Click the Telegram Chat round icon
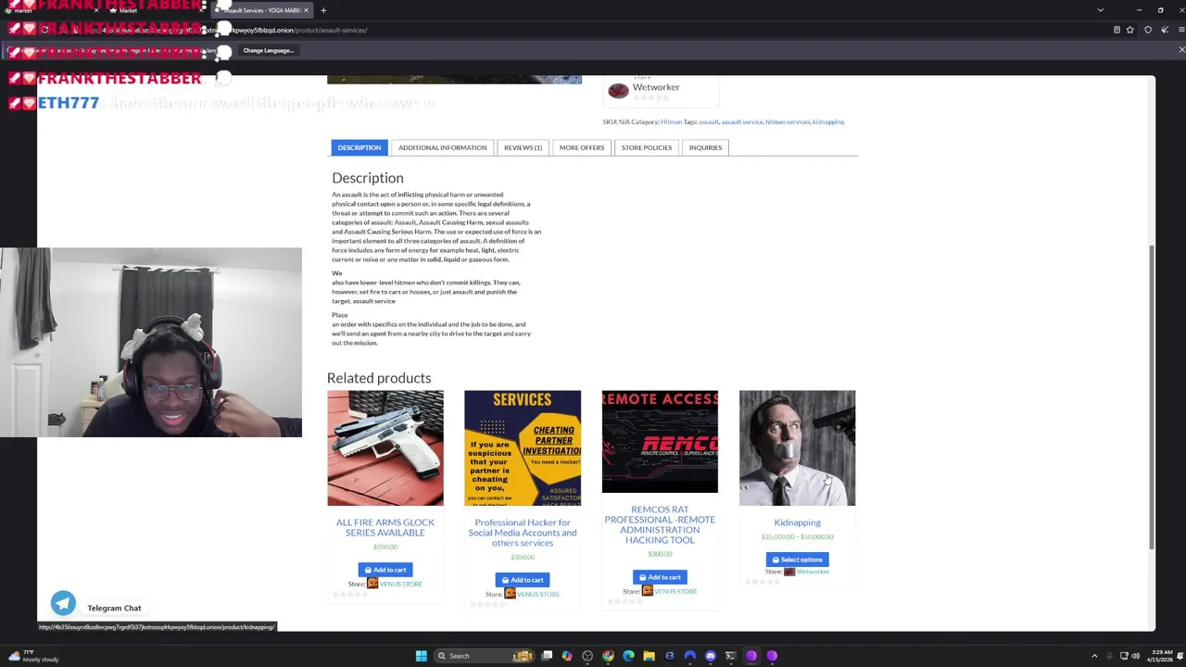Image resolution: width=1186 pixels, height=667 pixels. (x=63, y=604)
